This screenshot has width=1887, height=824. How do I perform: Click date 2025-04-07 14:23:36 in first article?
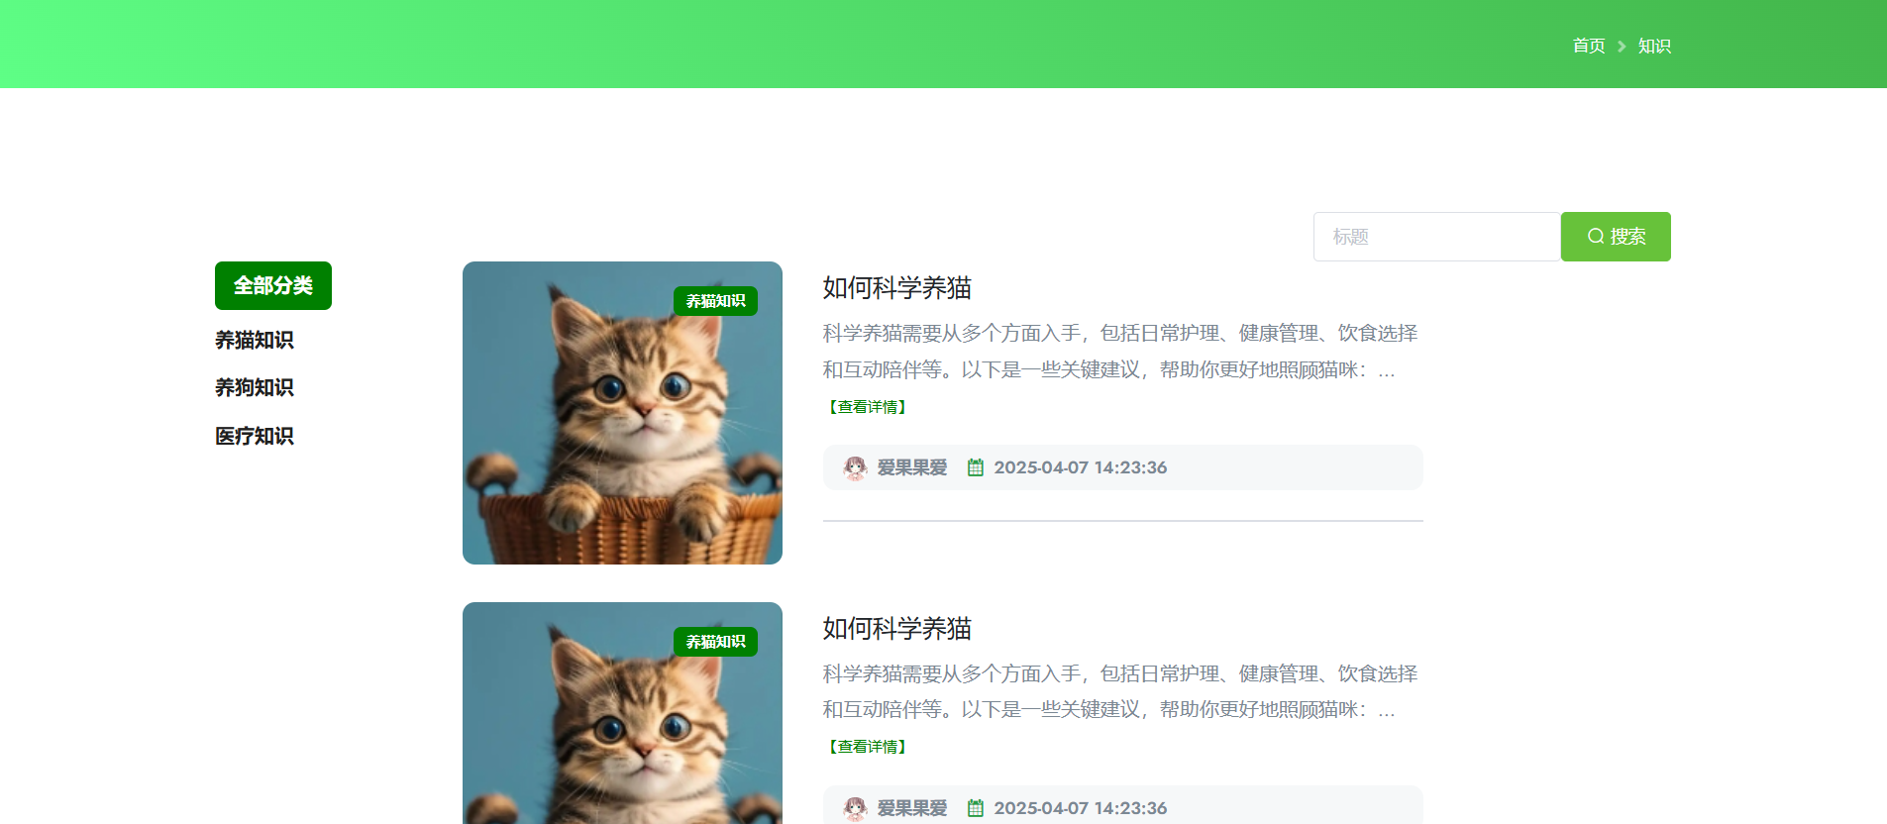pyautogui.click(x=1081, y=467)
